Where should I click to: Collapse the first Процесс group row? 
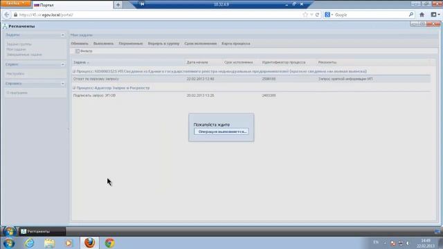(x=74, y=71)
